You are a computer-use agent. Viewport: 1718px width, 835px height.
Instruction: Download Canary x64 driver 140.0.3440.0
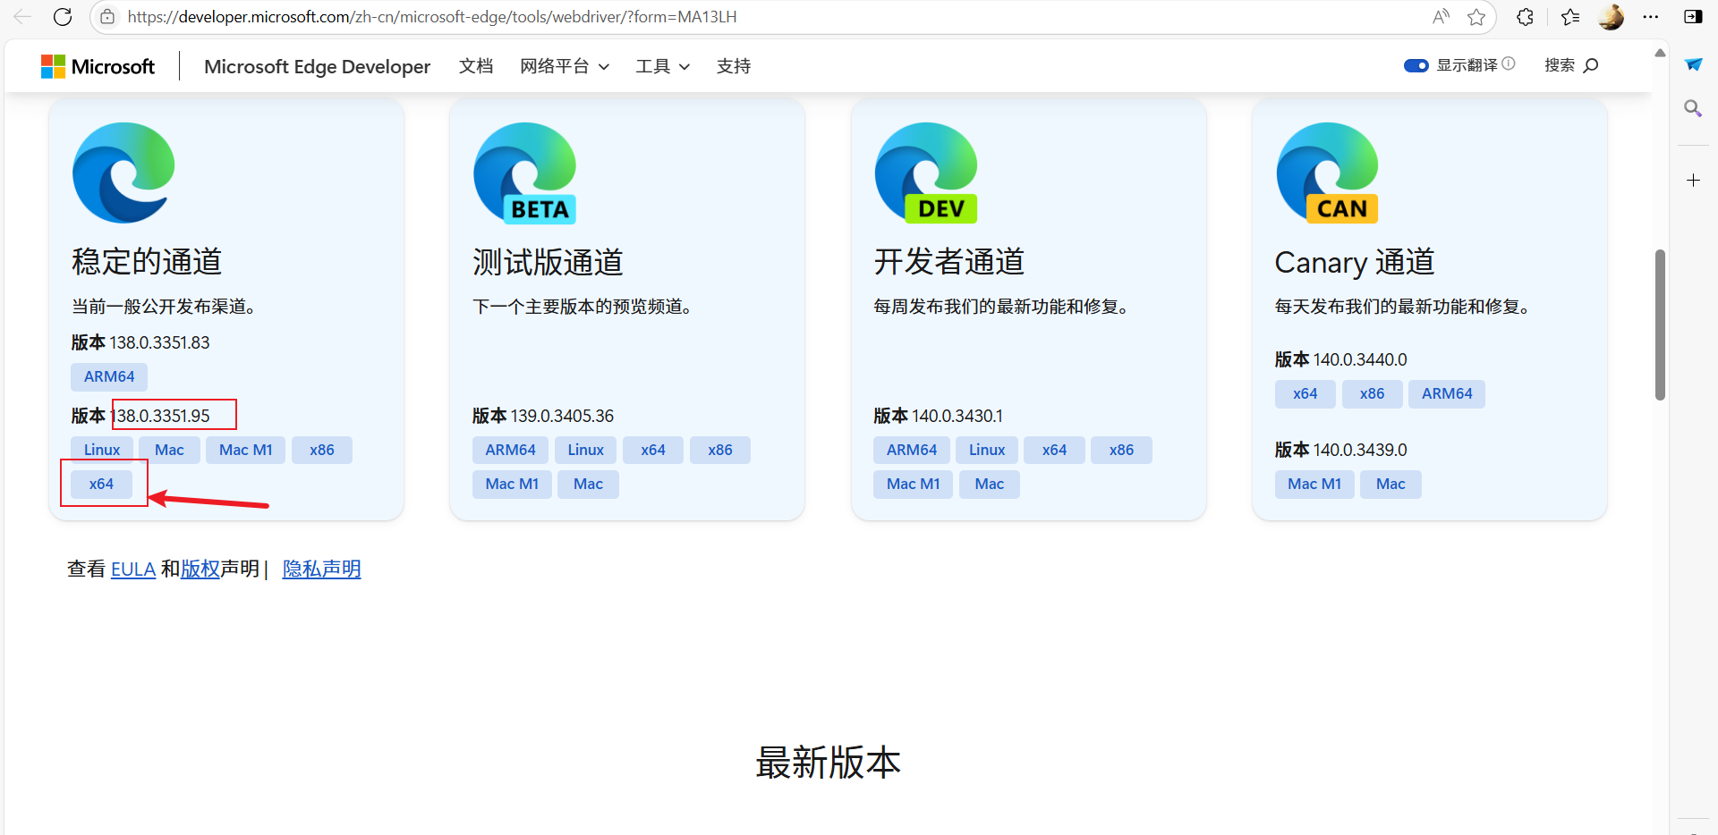coord(1306,393)
